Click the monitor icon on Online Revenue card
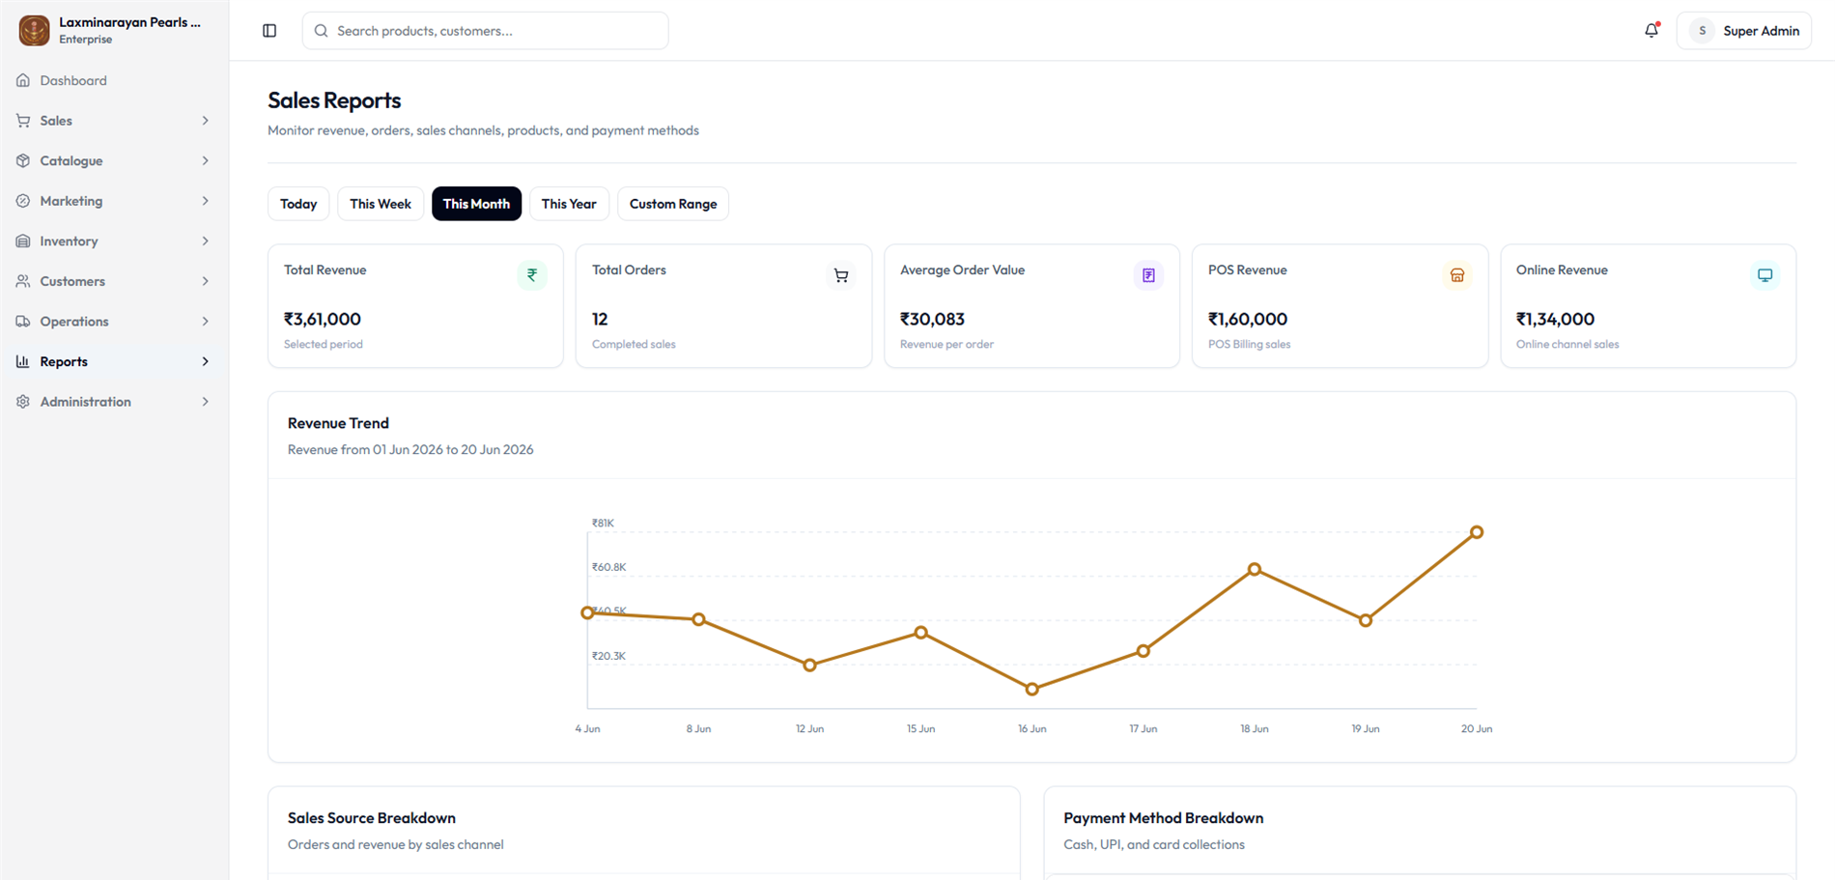The height and width of the screenshot is (880, 1835). point(1765,275)
